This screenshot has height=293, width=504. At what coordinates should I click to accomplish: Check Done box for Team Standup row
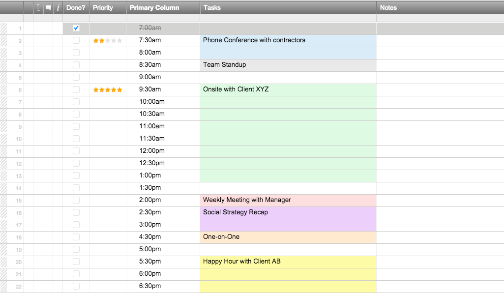point(76,65)
